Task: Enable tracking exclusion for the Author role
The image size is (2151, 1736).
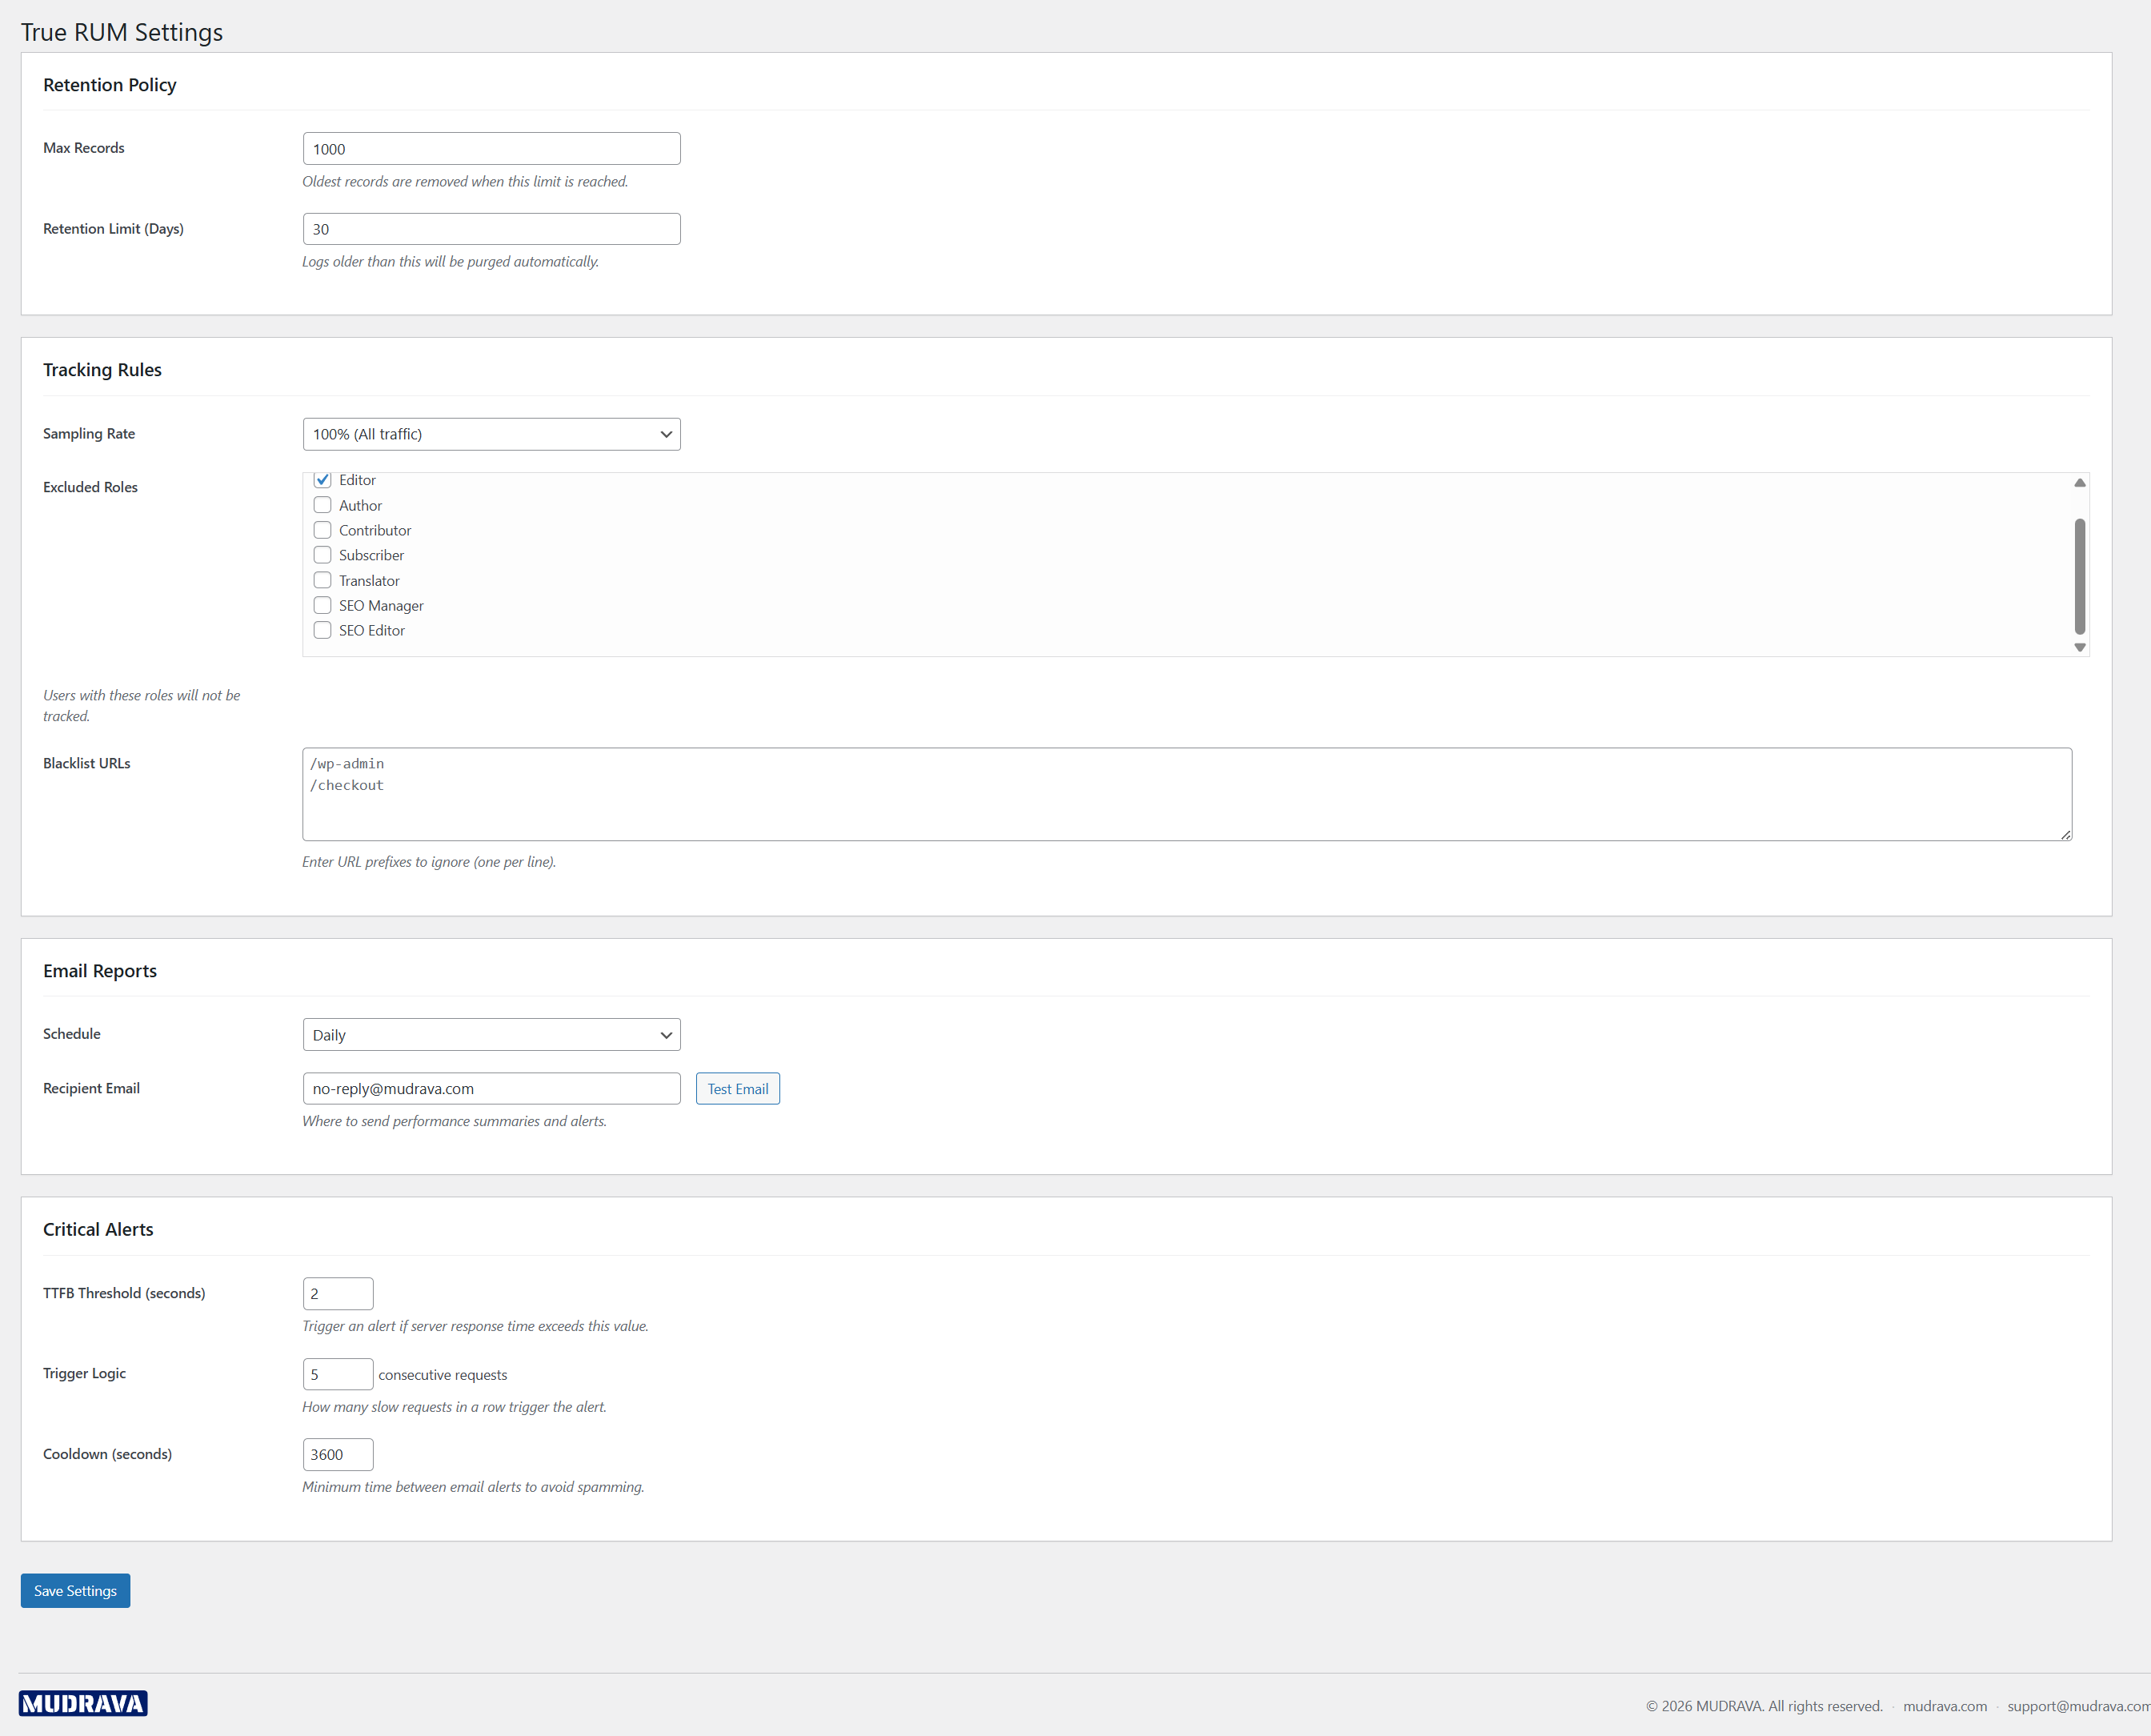Action: pyautogui.click(x=322, y=505)
